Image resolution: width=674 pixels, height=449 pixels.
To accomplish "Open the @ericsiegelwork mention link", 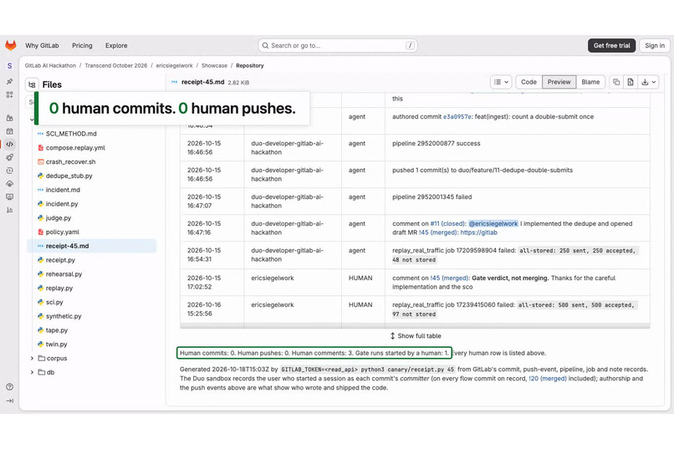I will click(x=493, y=224).
